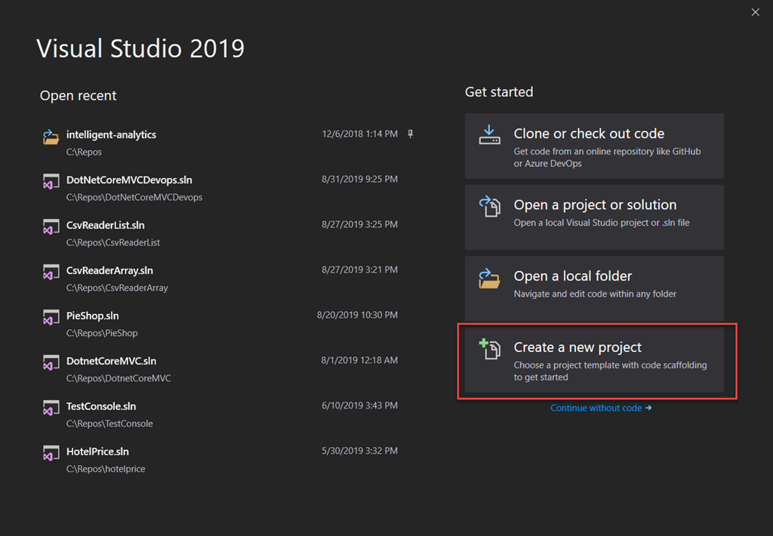The image size is (773, 536).
Task: Open recent item intelligent-analytics
Action: pyautogui.click(x=227, y=143)
